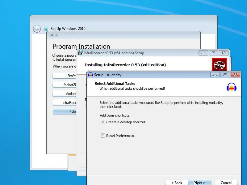Minimize the Audacity setup window
Screen dimensions: 247x185
(x=215, y=75)
